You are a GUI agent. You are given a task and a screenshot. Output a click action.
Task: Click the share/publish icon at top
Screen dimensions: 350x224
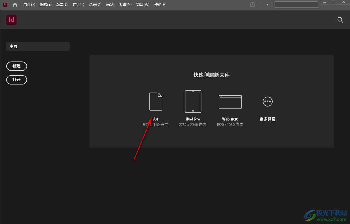[253, 4]
